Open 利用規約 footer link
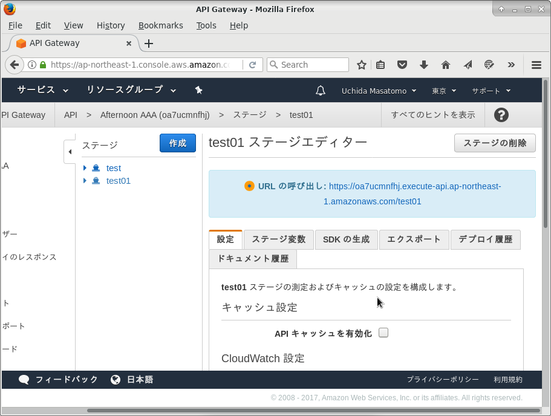This screenshot has height=416, width=551. coord(508,380)
